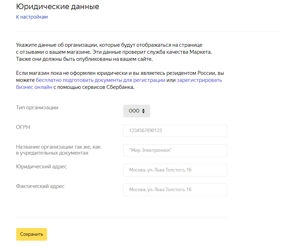Image resolution: width=284 pixels, height=247 pixels.
Task: Click the up-down arrow in the ООО selector
Action: tap(143, 111)
